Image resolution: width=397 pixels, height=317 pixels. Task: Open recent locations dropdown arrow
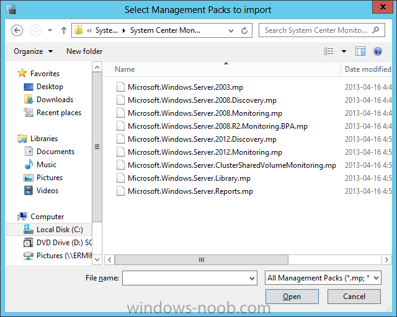(x=50, y=30)
